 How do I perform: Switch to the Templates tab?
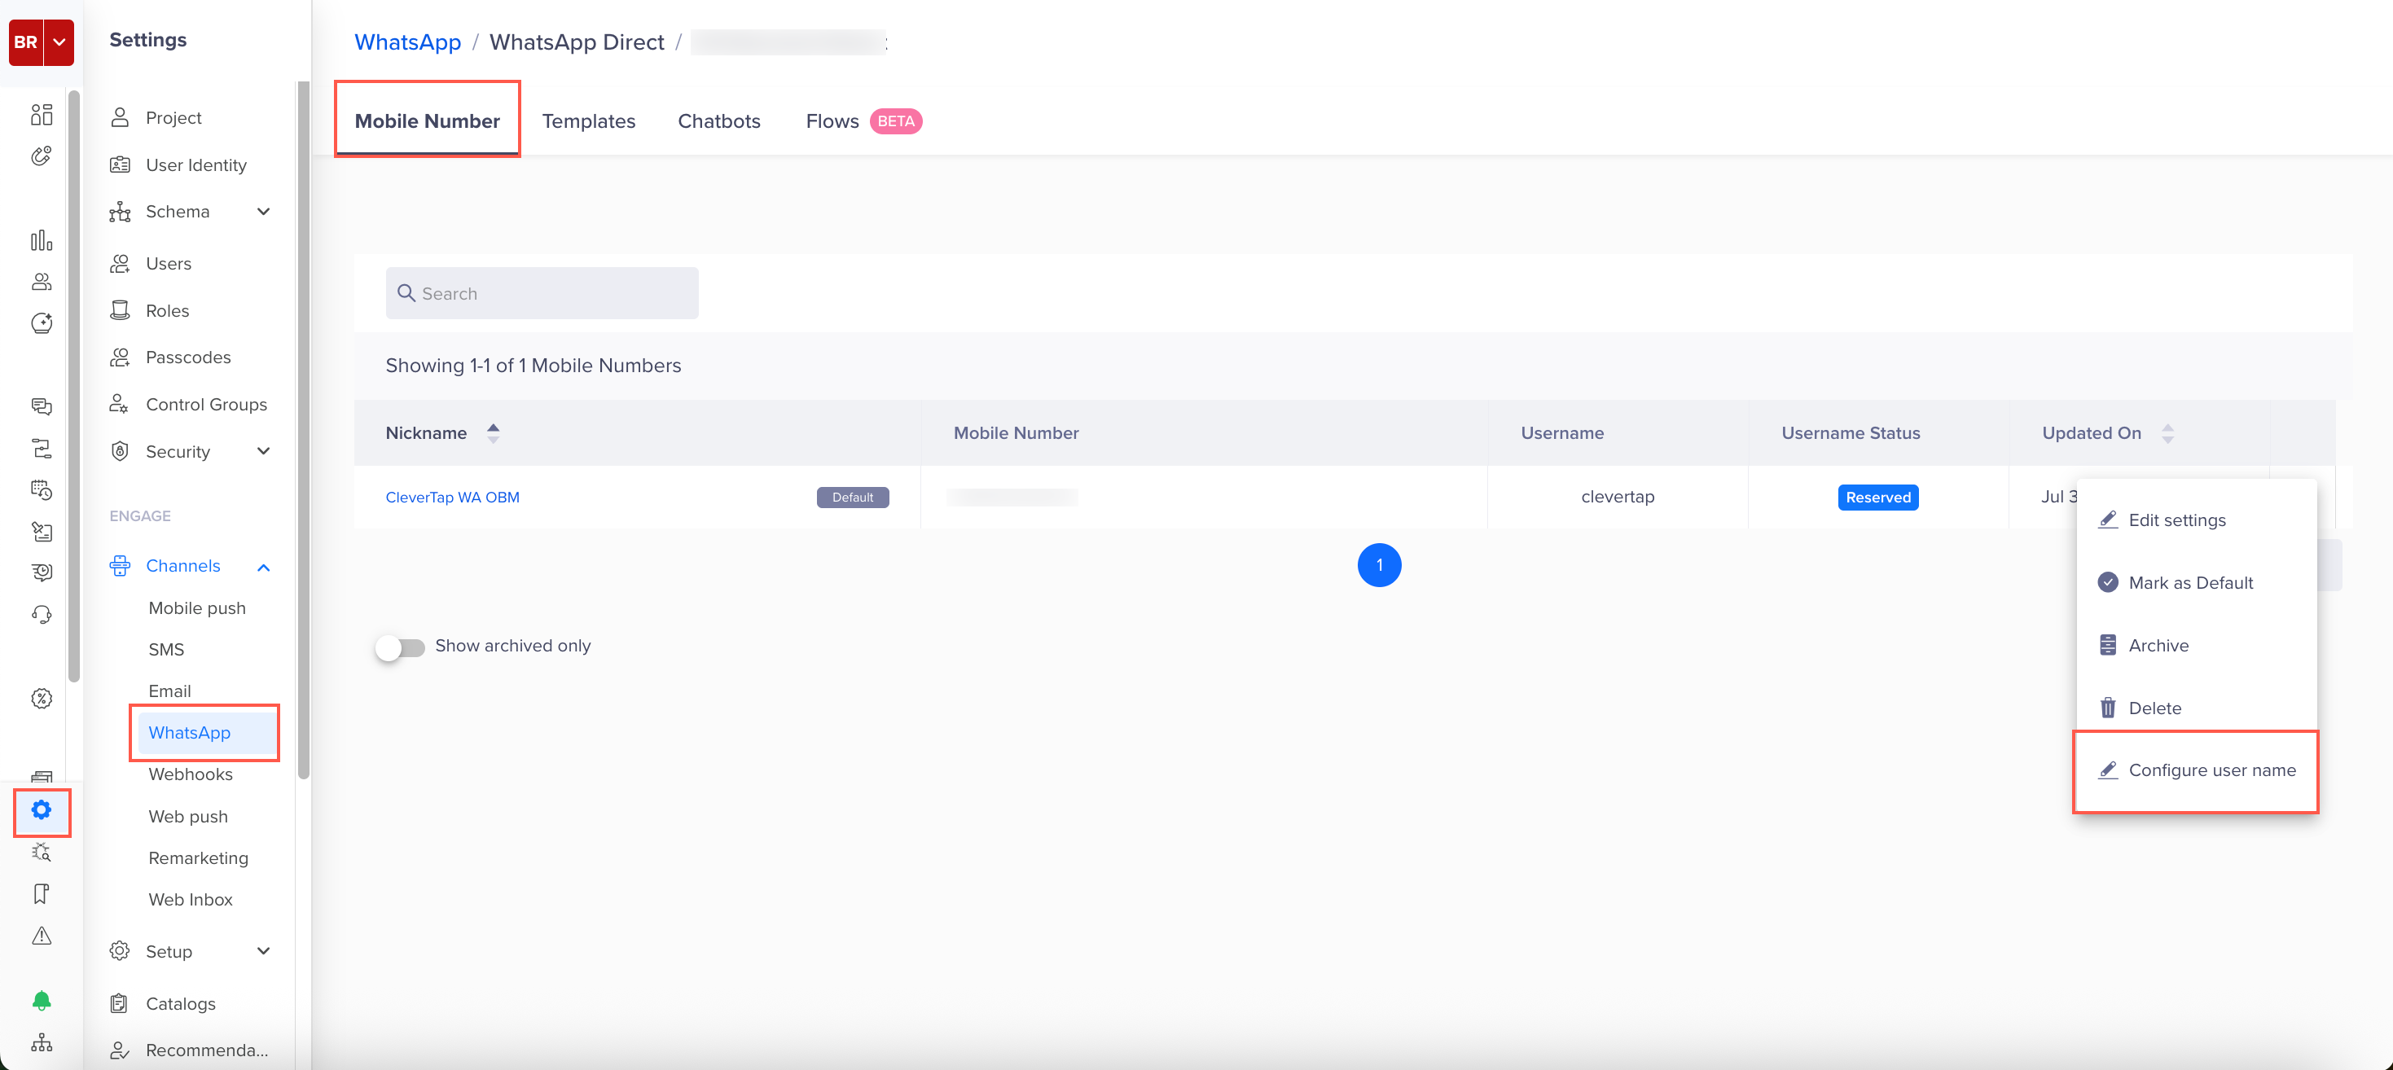[x=589, y=121]
